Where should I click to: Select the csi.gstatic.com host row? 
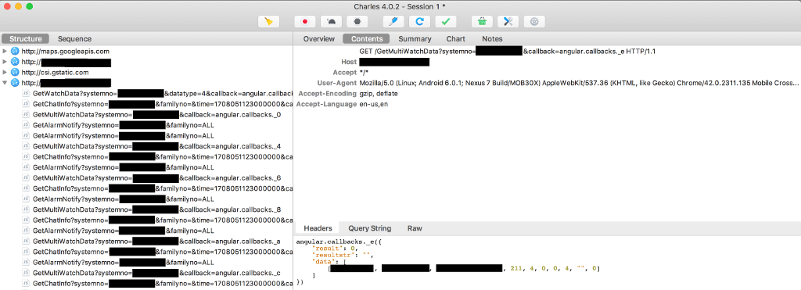click(x=146, y=73)
